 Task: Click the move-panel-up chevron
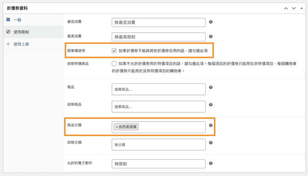point(286,8)
